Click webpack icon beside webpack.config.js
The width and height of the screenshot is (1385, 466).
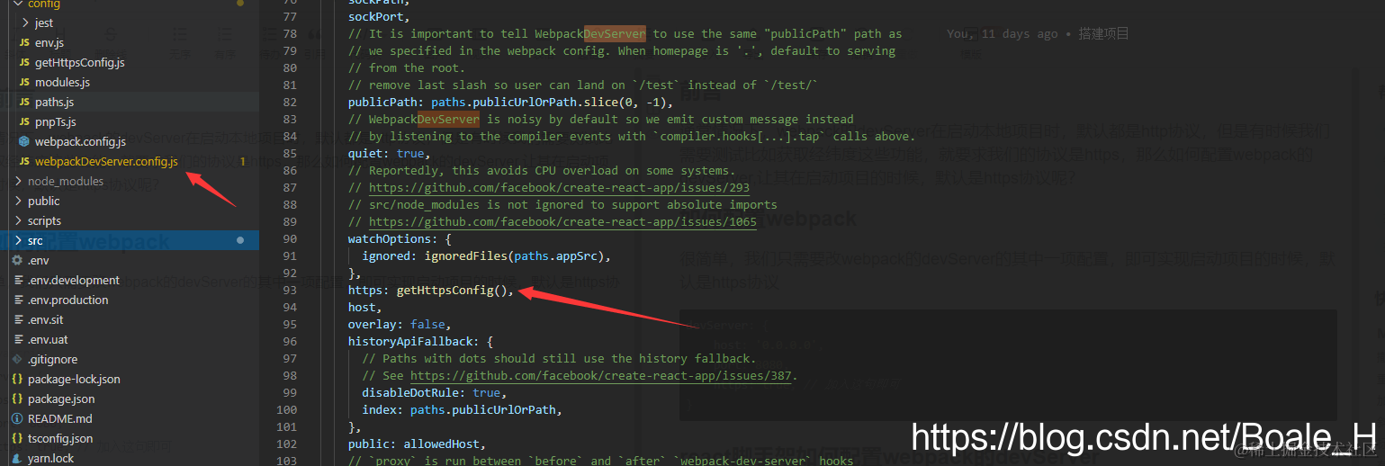[x=24, y=141]
